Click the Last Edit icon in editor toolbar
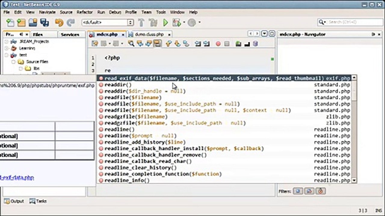The height and width of the screenshot is (216, 385). tap(95, 44)
